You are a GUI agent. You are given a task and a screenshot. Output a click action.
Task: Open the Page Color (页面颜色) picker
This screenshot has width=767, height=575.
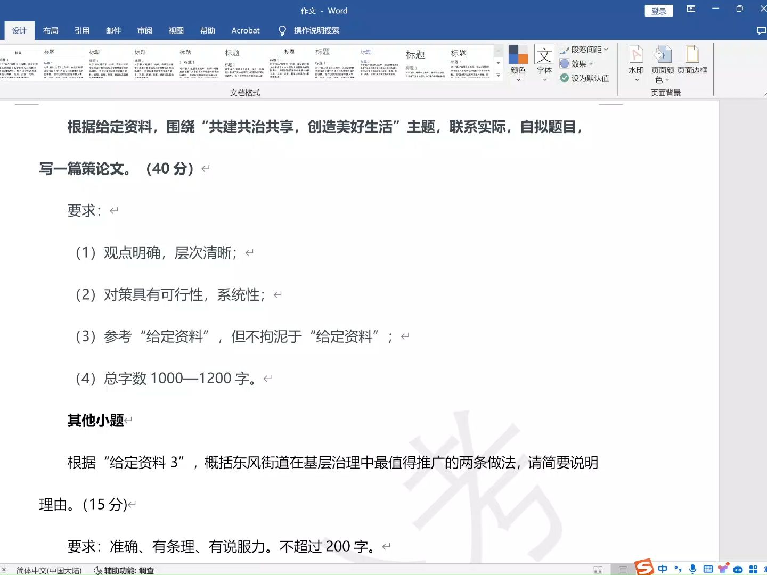click(663, 64)
